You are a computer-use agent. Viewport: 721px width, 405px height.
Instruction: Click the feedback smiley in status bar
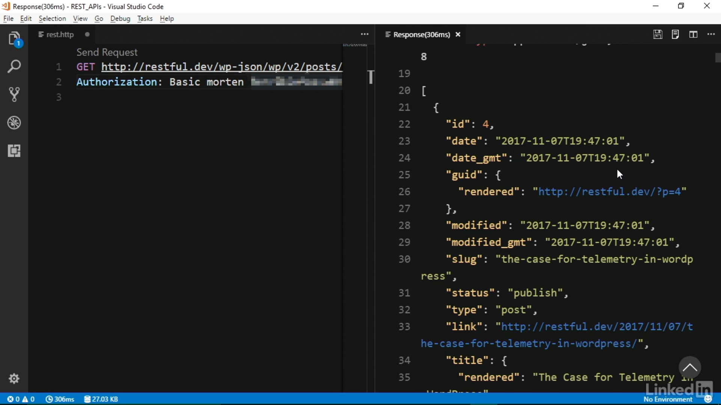point(708,399)
